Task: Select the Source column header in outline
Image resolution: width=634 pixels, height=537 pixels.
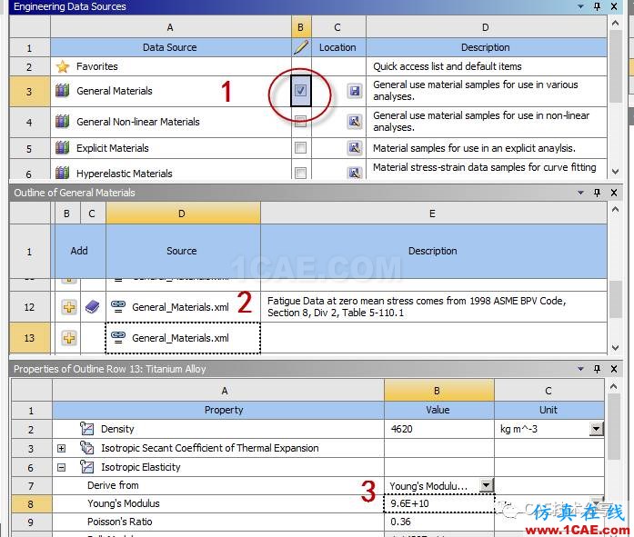Action: [x=182, y=251]
